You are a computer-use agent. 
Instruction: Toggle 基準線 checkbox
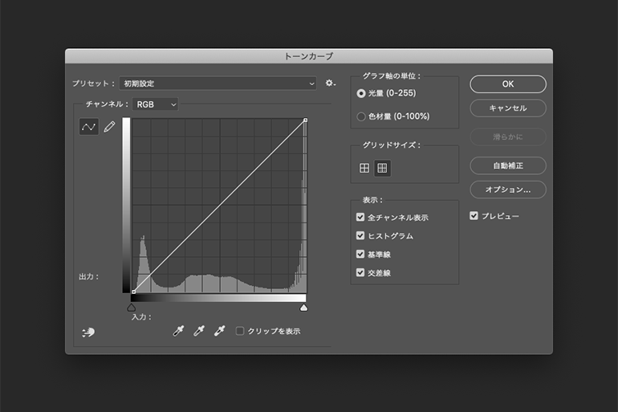click(x=360, y=254)
